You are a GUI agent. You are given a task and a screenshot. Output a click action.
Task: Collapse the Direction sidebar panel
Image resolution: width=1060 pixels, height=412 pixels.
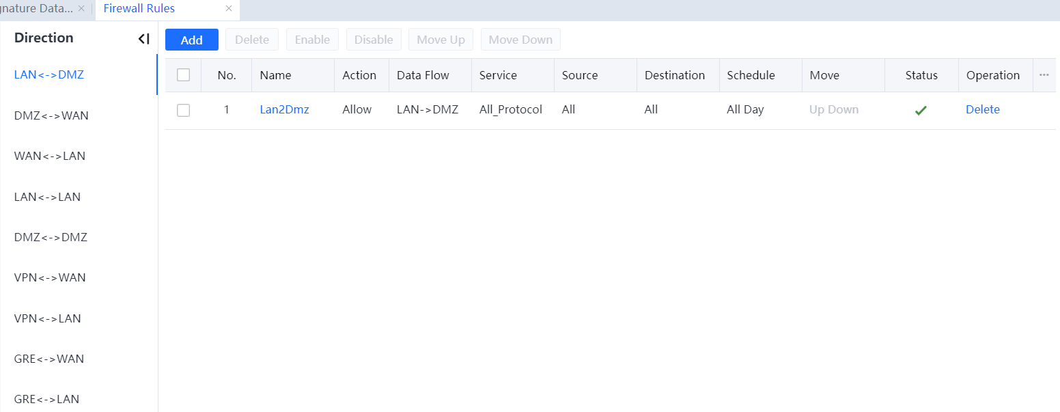tap(143, 39)
